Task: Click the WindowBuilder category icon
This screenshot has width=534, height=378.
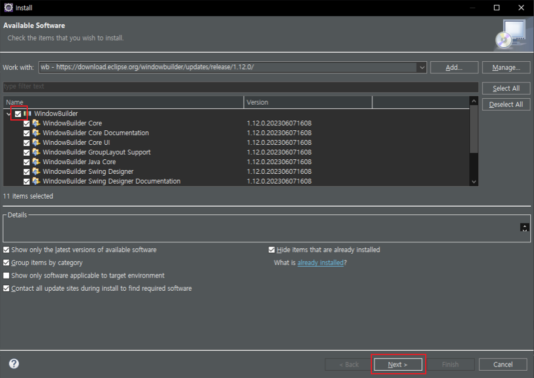Action: coord(28,114)
